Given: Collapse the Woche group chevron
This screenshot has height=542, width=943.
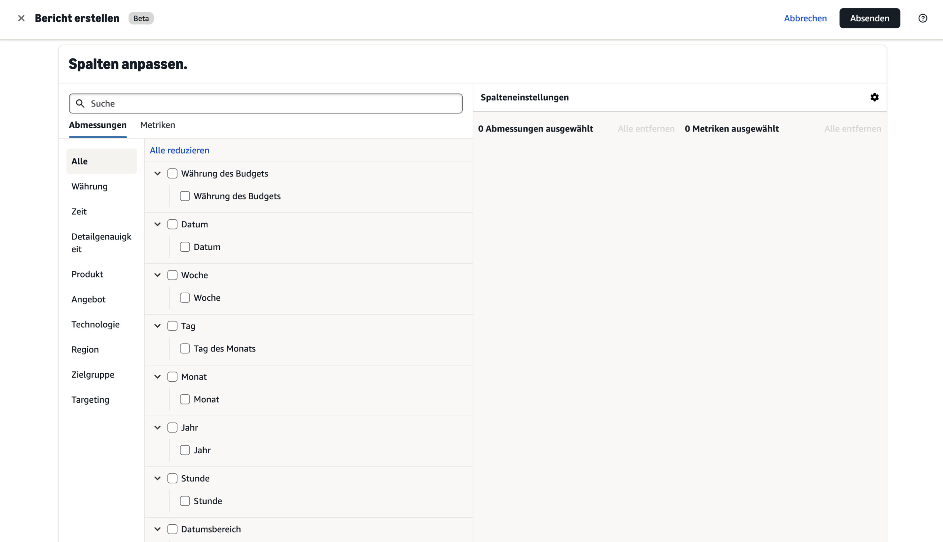Looking at the screenshot, I should coord(157,275).
